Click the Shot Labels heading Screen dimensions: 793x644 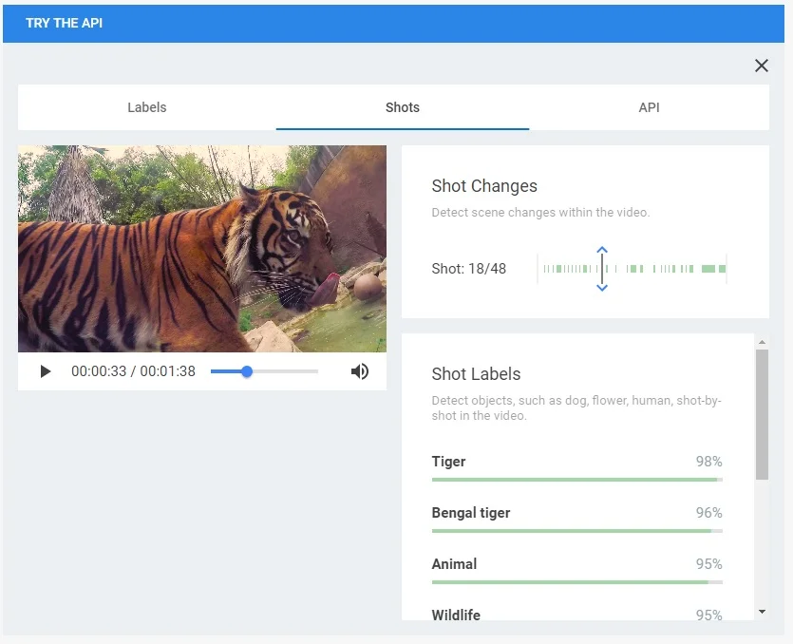tap(476, 374)
